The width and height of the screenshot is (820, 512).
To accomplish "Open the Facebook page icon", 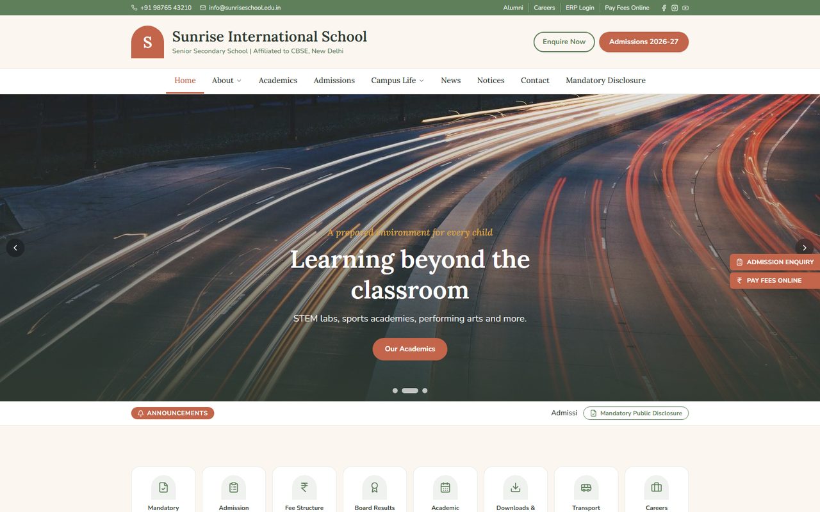I will point(664,8).
